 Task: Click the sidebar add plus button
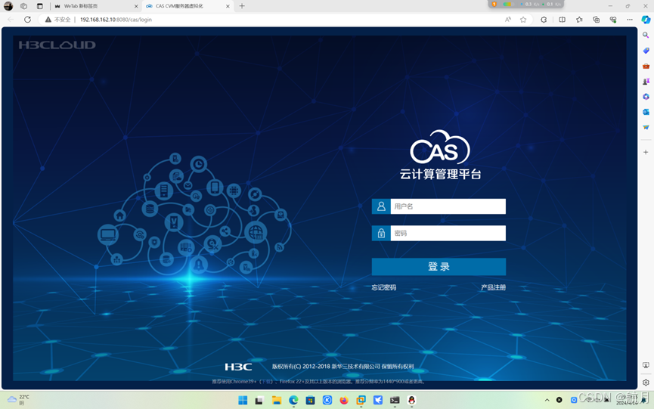pos(646,152)
